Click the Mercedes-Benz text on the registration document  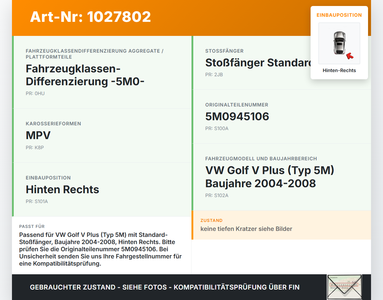pos(339,288)
